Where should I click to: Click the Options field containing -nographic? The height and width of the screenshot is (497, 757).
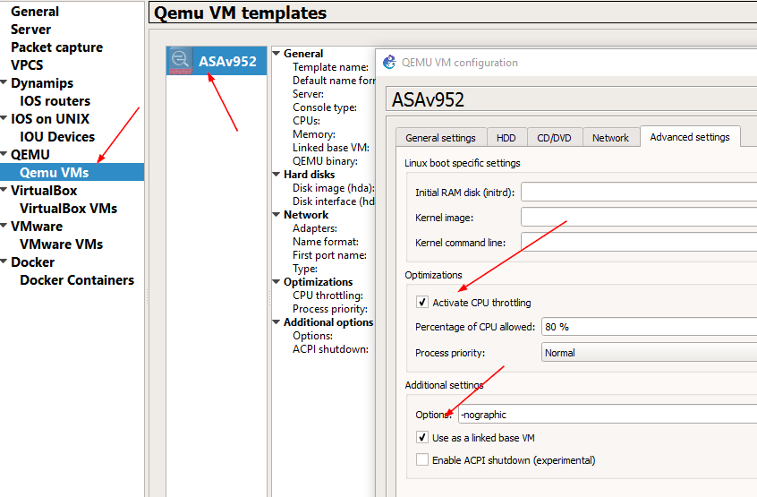click(x=608, y=415)
